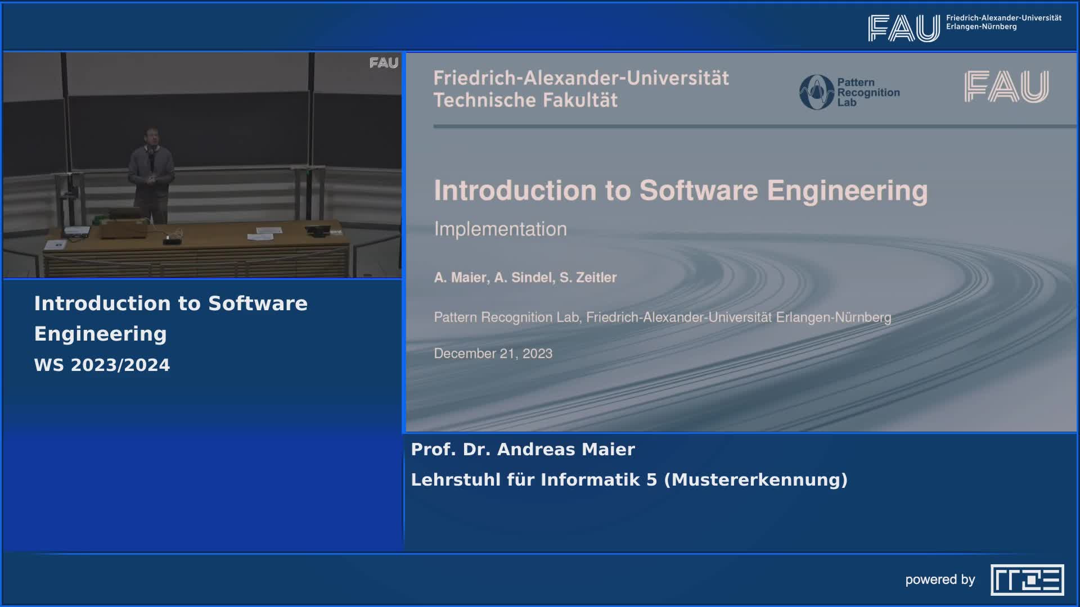Click 'Prof. Dr. Andreas Maier' speaker name
This screenshot has height=607, width=1080.
(x=523, y=450)
